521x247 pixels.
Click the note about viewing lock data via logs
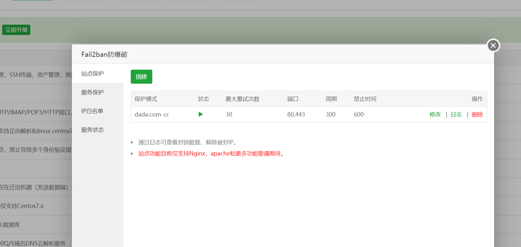188,142
